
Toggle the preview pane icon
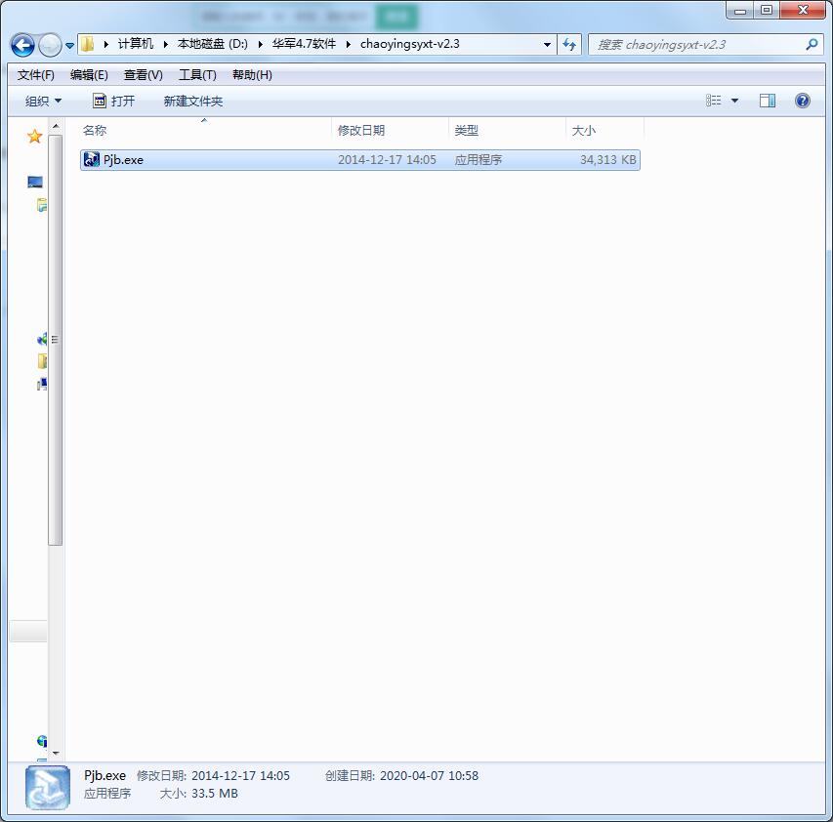(768, 101)
